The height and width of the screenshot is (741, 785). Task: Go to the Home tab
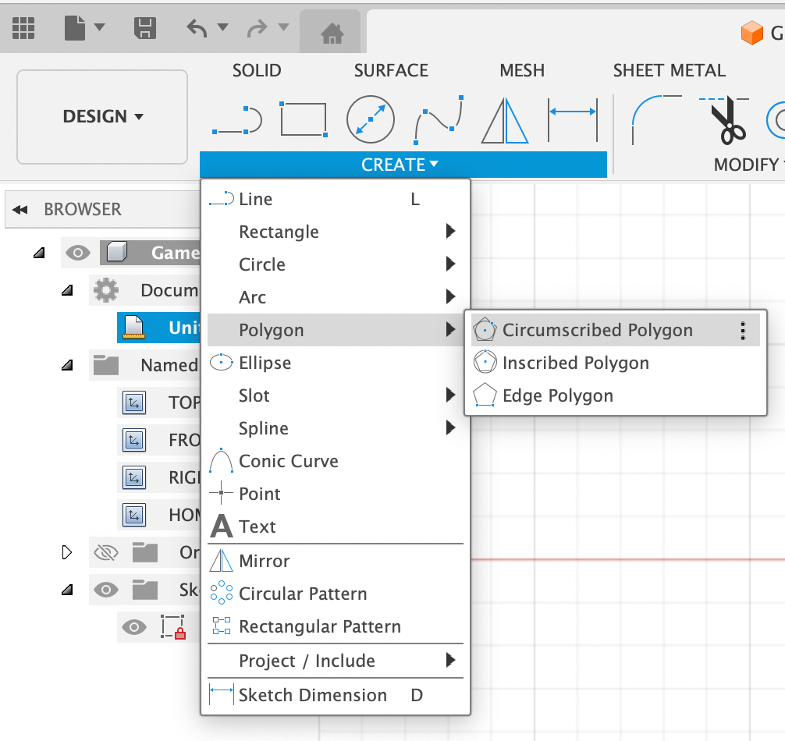click(332, 33)
